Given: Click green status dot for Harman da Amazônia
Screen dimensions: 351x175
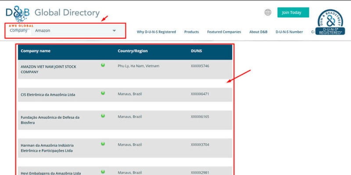Looking at the screenshot, I should [103, 143].
